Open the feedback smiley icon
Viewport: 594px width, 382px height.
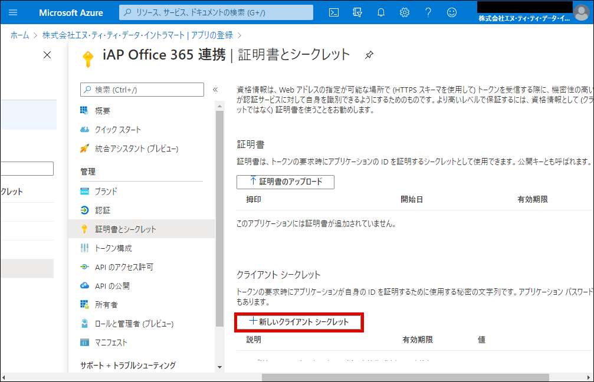452,12
